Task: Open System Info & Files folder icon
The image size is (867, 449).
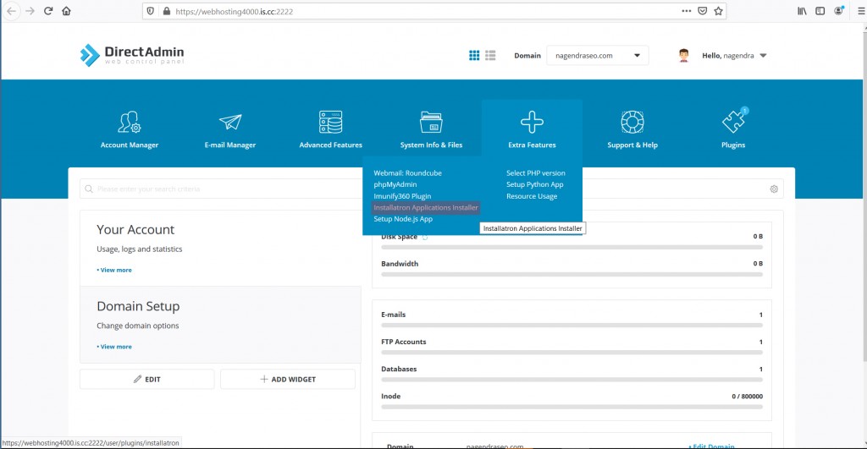Action: pos(431,122)
